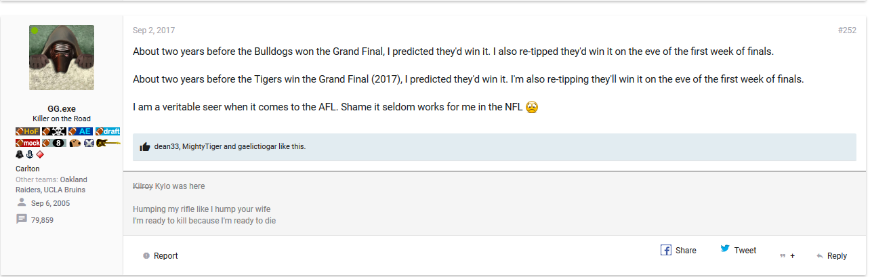Click the blue AE badge
The width and height of the screenshot is (870, 277).
pos(81,131)
